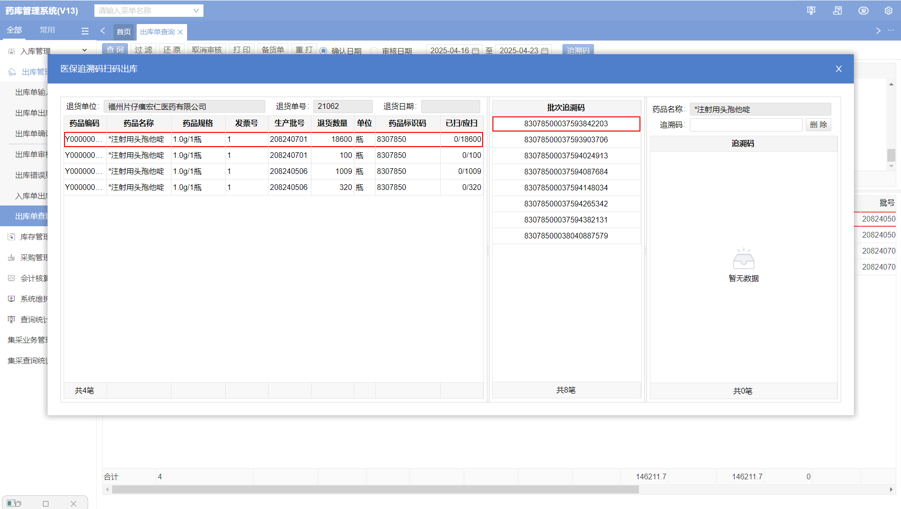This screenshot has height=509, width=901.
Task: Open calendar for end date 2025-04-23
Action: point(545,50)
